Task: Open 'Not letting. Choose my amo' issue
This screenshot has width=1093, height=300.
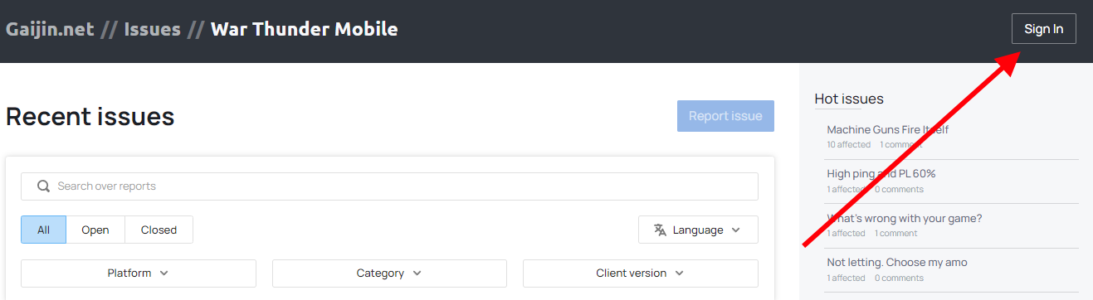Action: [897, 263]
